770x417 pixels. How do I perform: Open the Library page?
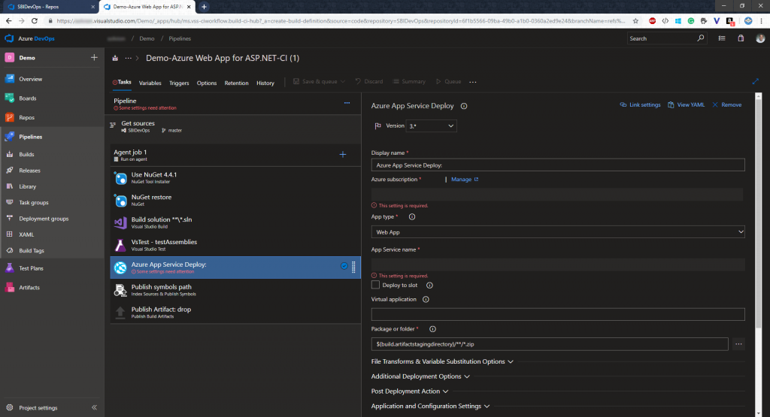point(28,187)
